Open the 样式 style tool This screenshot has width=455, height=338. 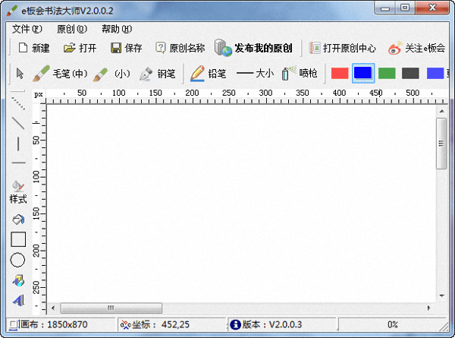coord(18,192)
